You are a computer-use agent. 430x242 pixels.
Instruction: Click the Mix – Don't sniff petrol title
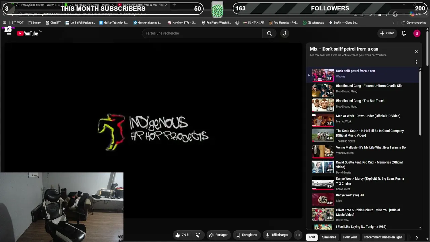[344, 49]
